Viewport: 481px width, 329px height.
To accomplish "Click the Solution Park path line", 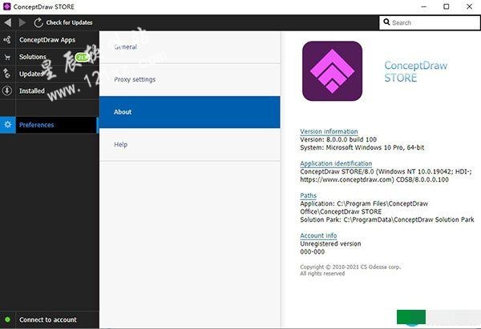I will point(387,219).
